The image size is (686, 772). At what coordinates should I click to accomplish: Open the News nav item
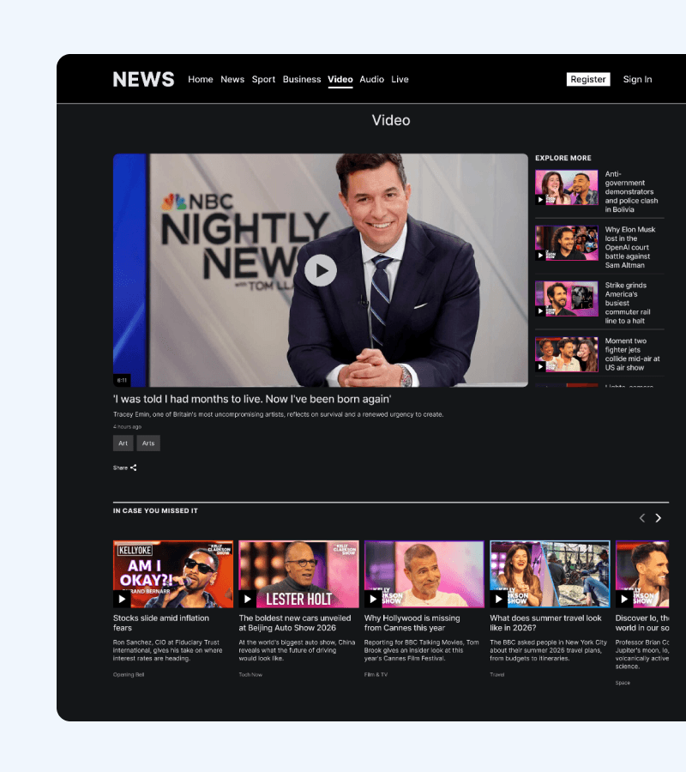click(232, 79)
